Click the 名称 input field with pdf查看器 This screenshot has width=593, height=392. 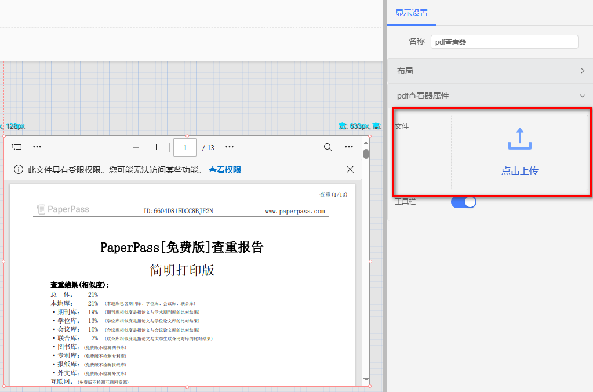tap(504, 42)
